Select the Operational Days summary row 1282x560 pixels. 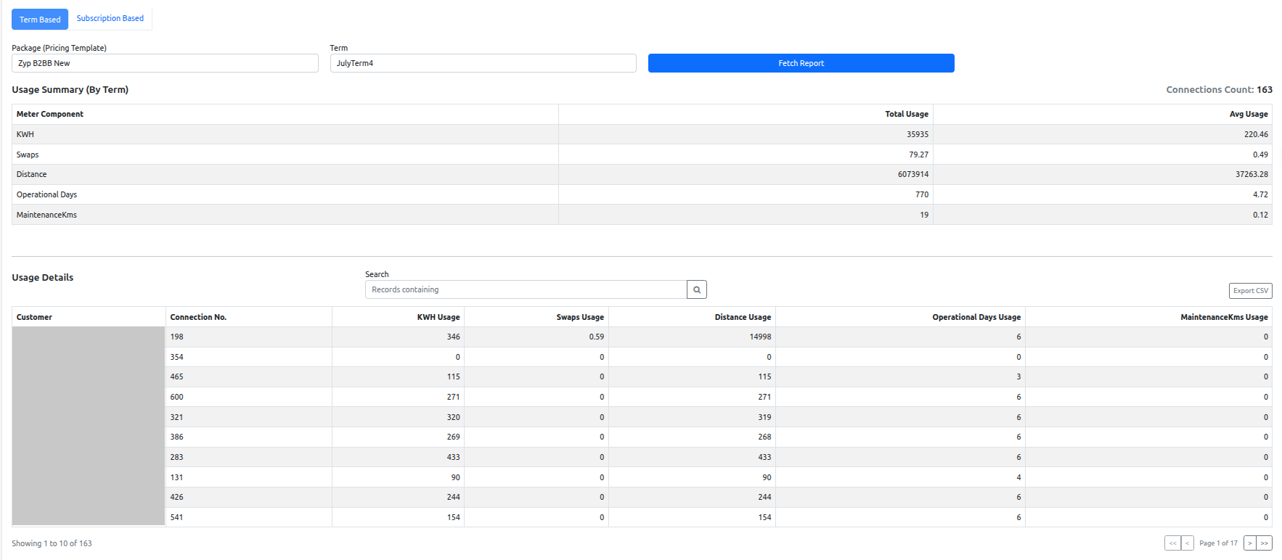[x=642, y=194]
